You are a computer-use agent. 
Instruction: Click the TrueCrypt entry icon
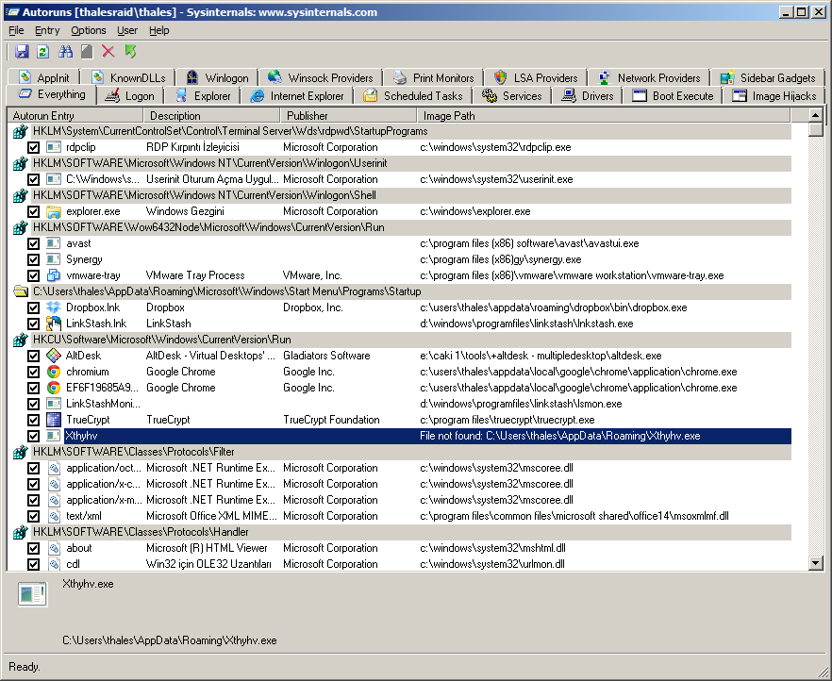(x=54, y=420)
